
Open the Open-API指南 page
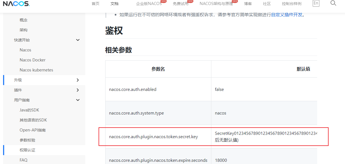[33, 130]
